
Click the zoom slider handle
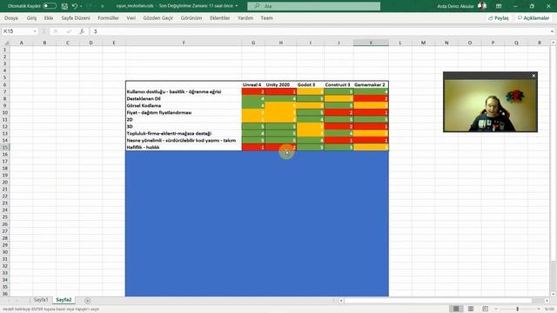(x=518, y=309)
